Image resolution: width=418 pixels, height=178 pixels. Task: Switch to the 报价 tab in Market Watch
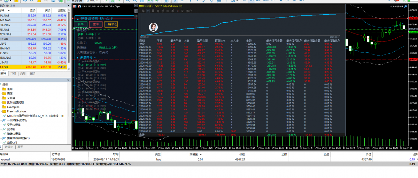(x=33, y=74)
